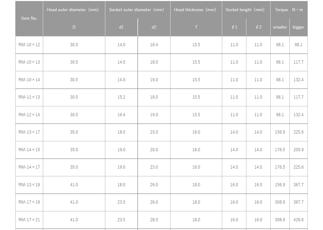This screenshot has width=323, height=230.
Task: Click the RM-17×21 item number
Action: pyautogui.click(x=29, y=220)
